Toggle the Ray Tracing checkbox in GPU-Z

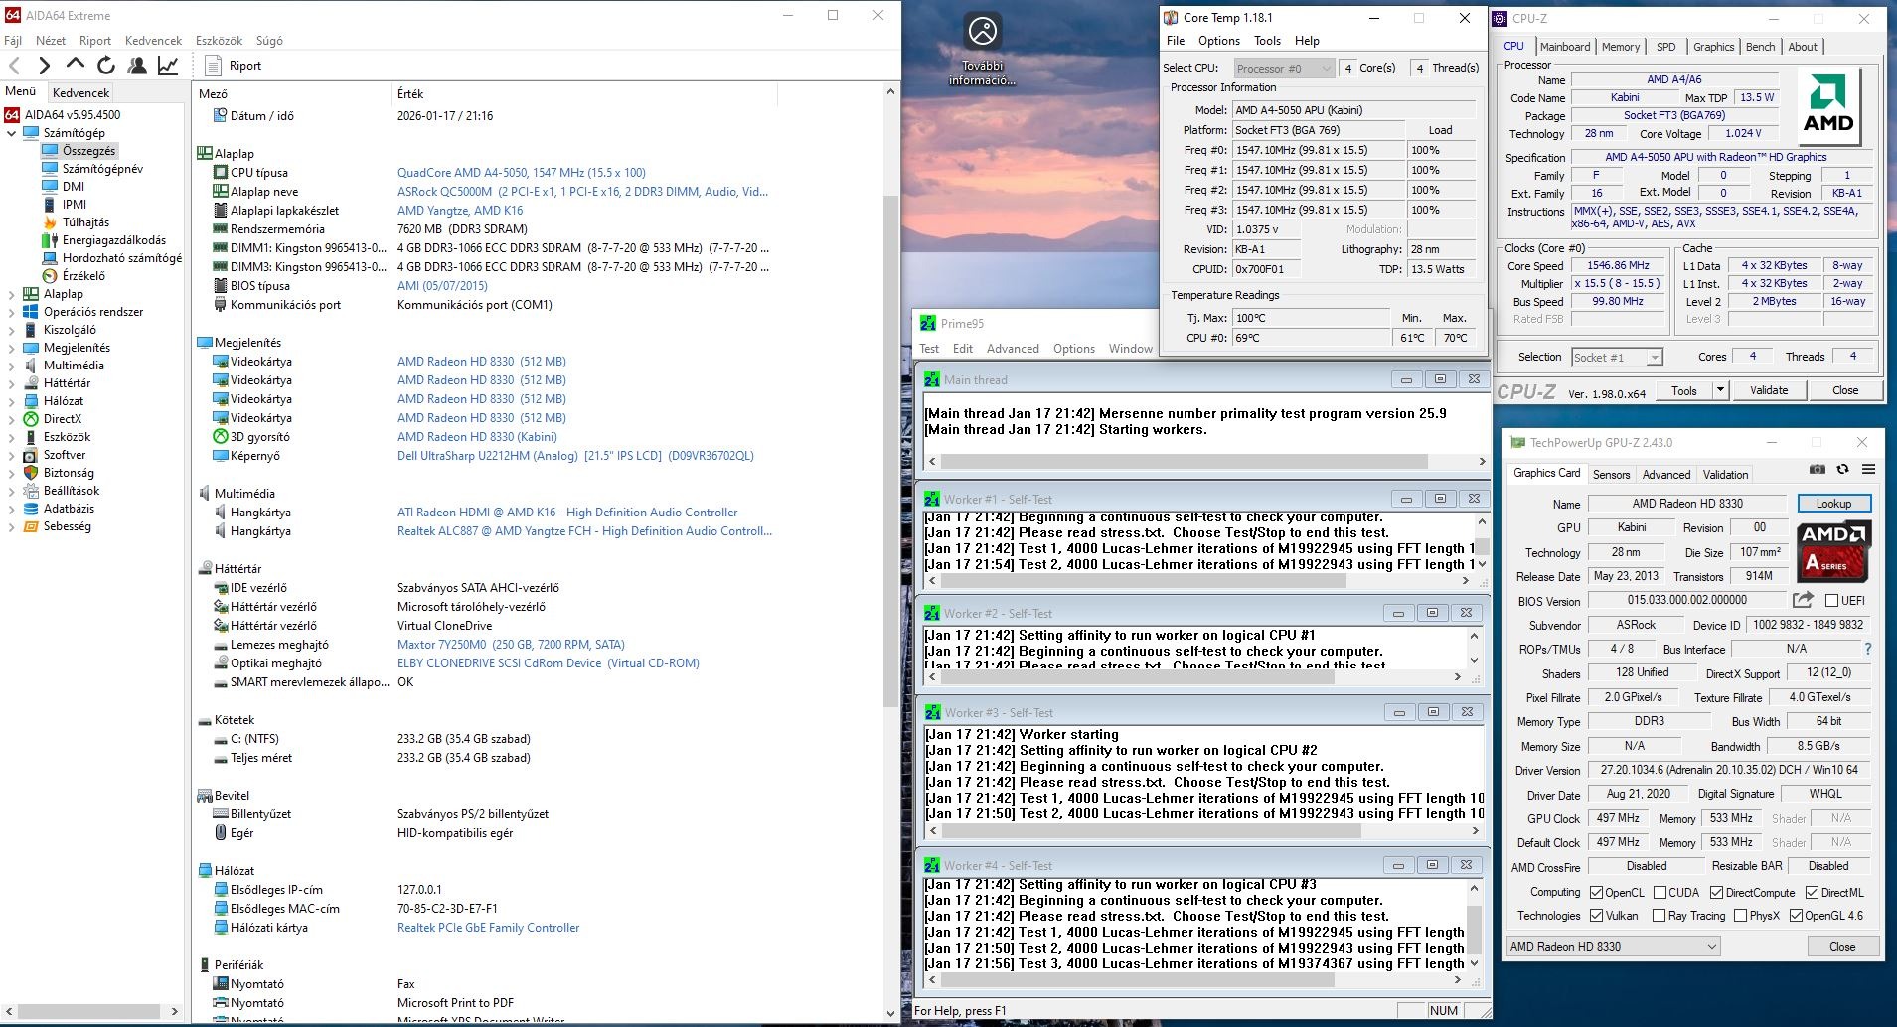1659,916
